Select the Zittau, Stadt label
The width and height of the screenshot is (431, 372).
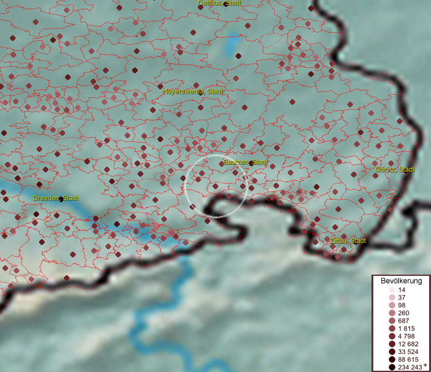347,240
